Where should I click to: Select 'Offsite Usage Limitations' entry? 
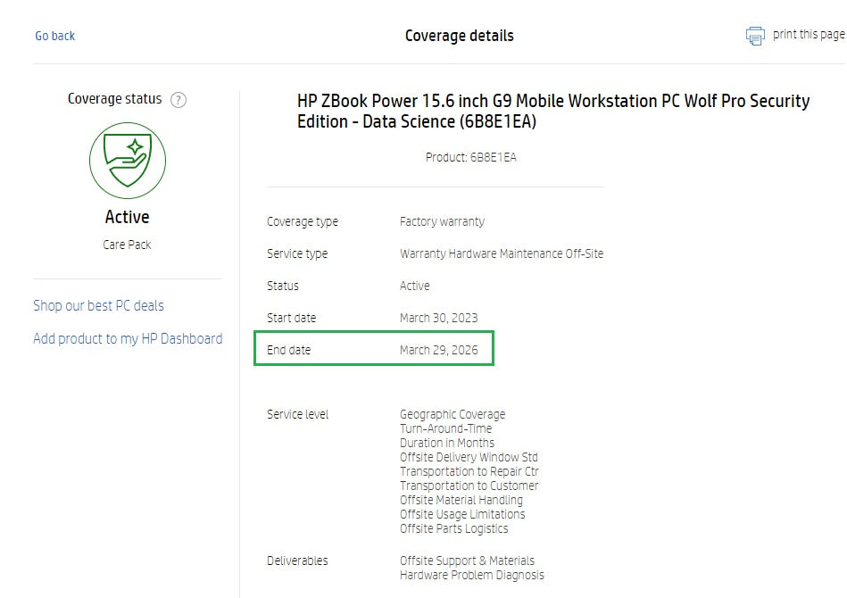(461, 514)
